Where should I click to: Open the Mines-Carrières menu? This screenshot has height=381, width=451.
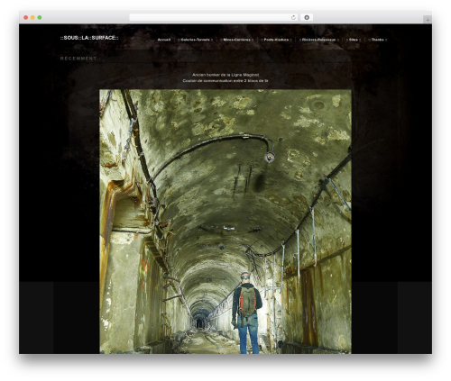236,40
